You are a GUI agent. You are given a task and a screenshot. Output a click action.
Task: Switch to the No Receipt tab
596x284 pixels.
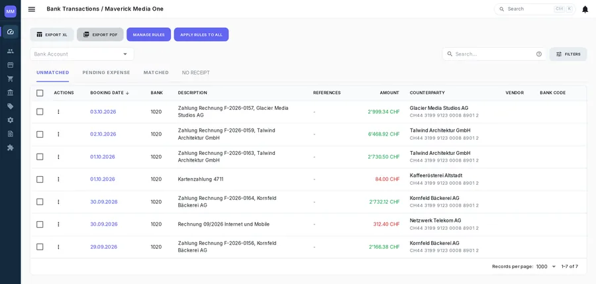tap(196, 73)
